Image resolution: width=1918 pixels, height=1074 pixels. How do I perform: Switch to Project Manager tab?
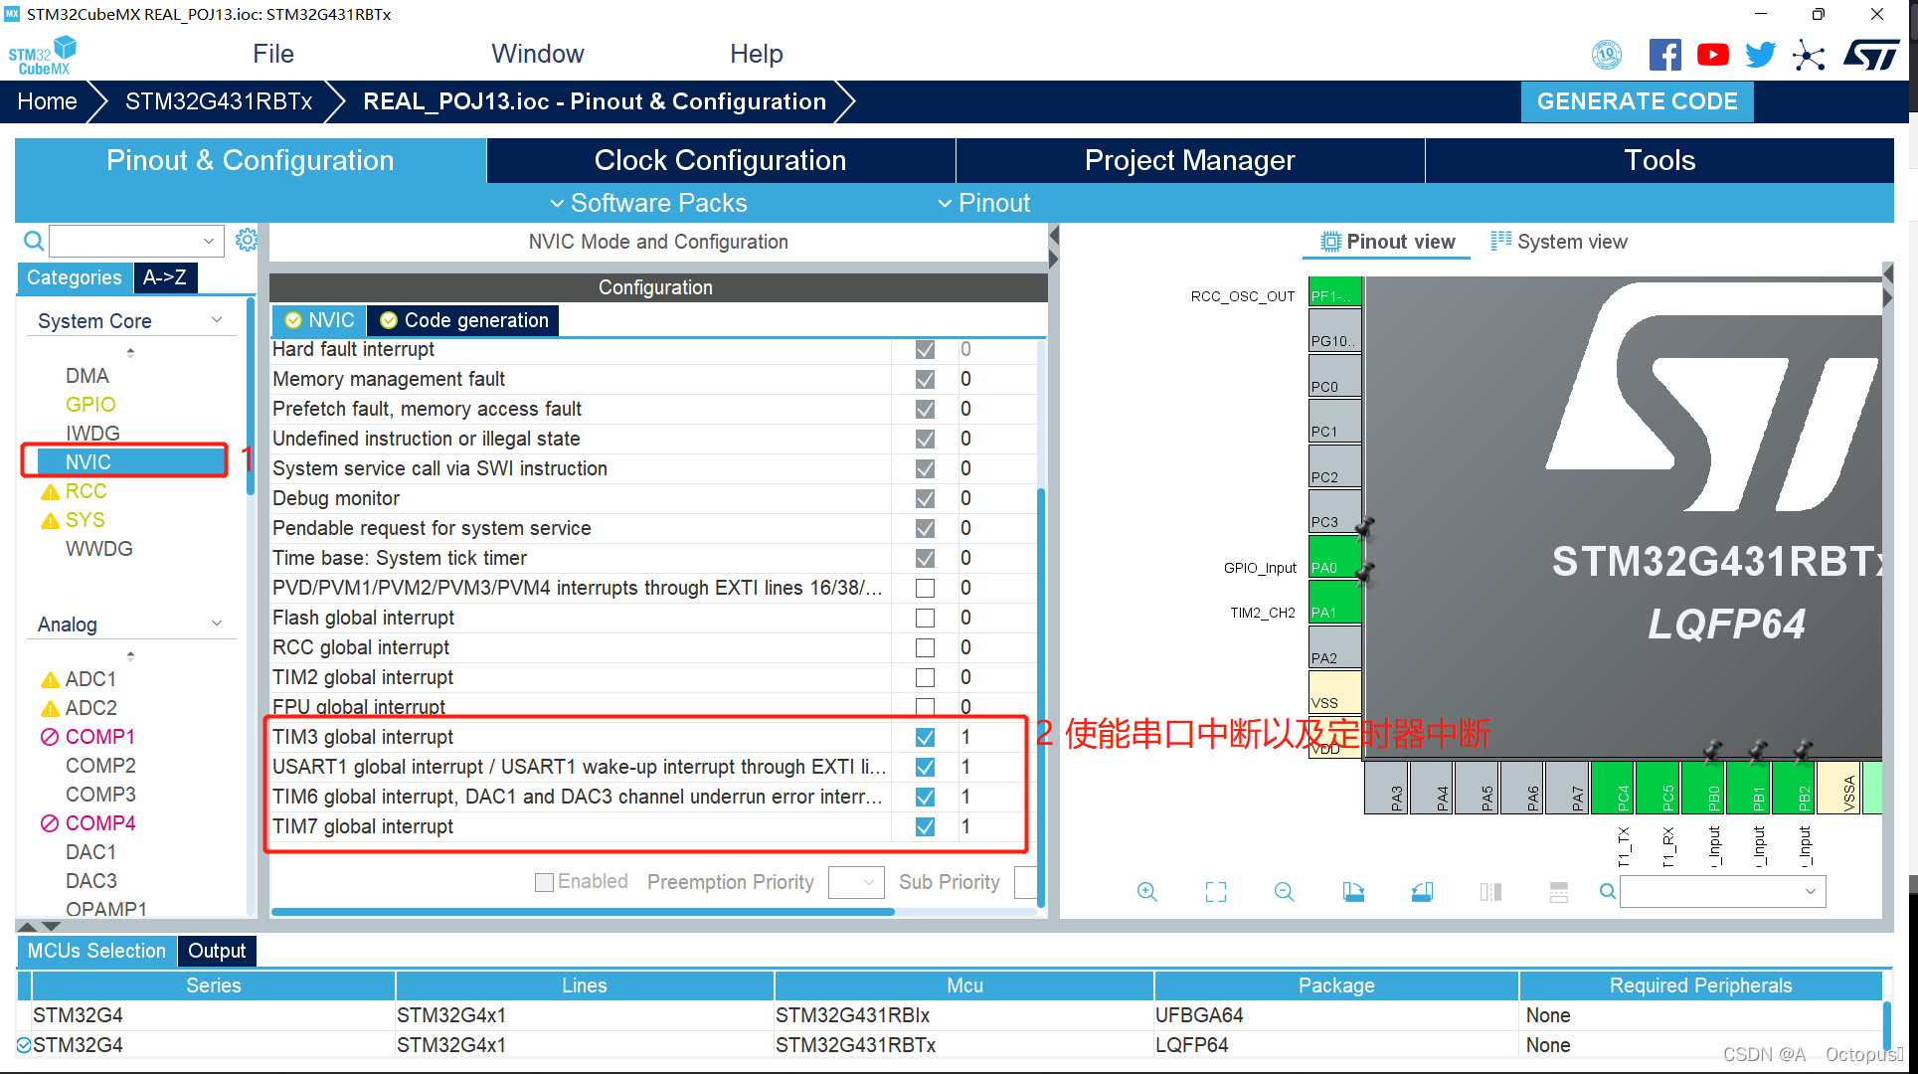[1190, 160]
